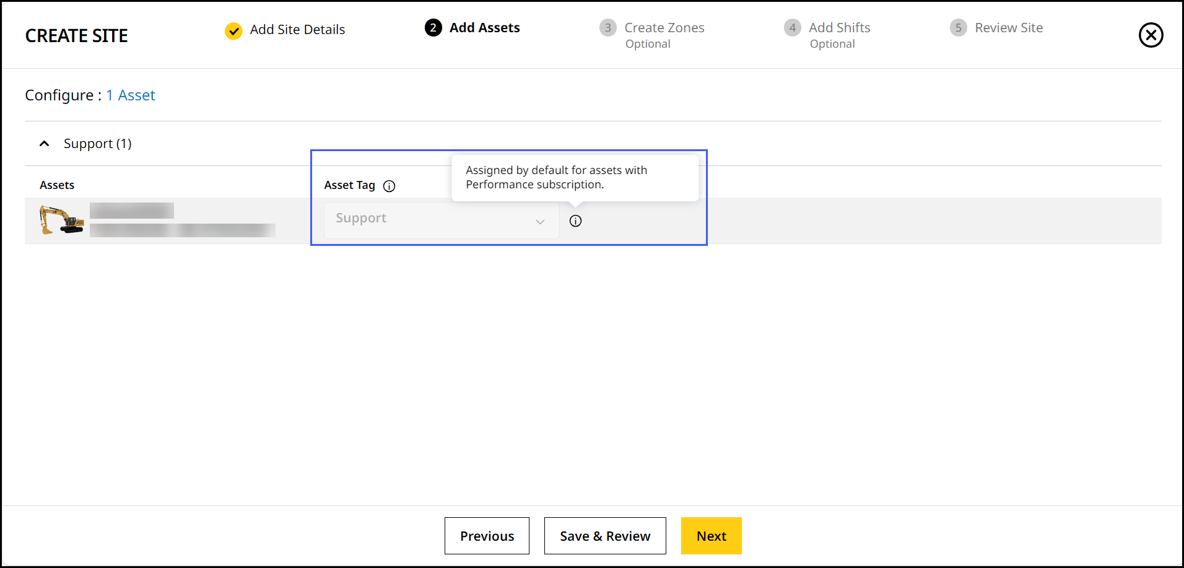Viewport: 1184px width, 568px height.
Task: Click the step 3 number circle
Action: click(607, 28)
